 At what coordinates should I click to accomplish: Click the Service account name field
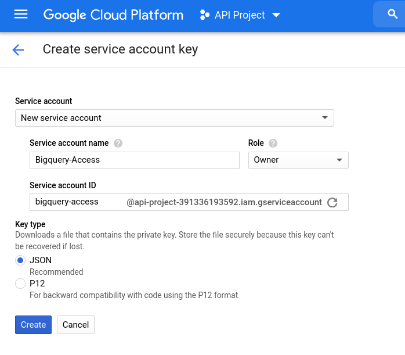(x=134, y=160)
